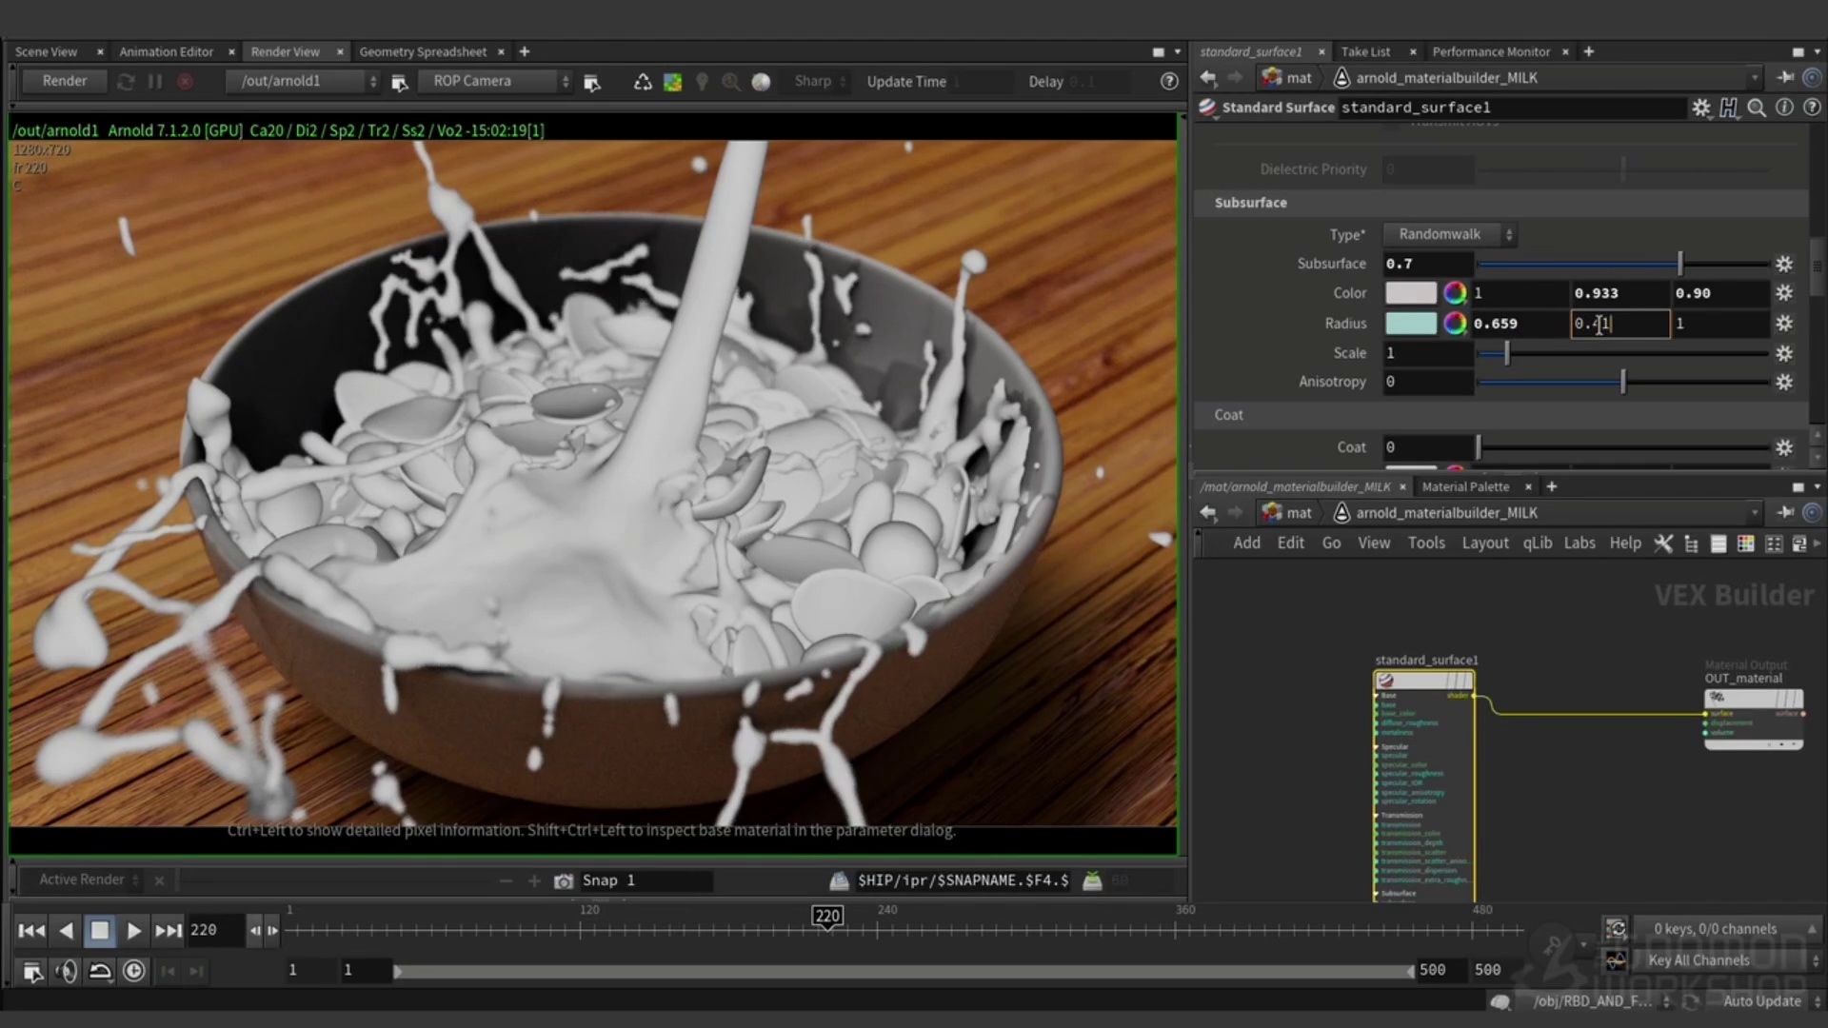Click the Radius red field showing 0.659
Viewport: 1828px width, 1028px height.
1520,324
